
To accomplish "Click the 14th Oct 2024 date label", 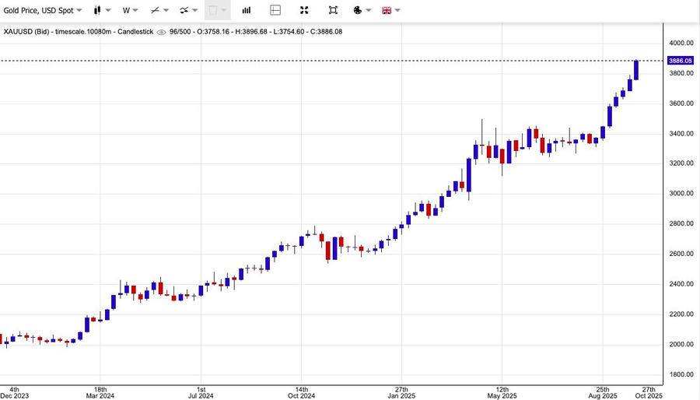I will (x=301, y=392).
